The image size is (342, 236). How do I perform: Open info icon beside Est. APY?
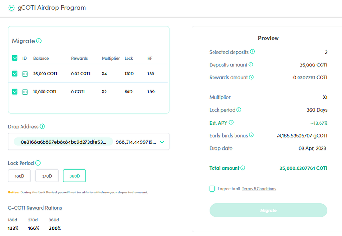tap(231, 122)
